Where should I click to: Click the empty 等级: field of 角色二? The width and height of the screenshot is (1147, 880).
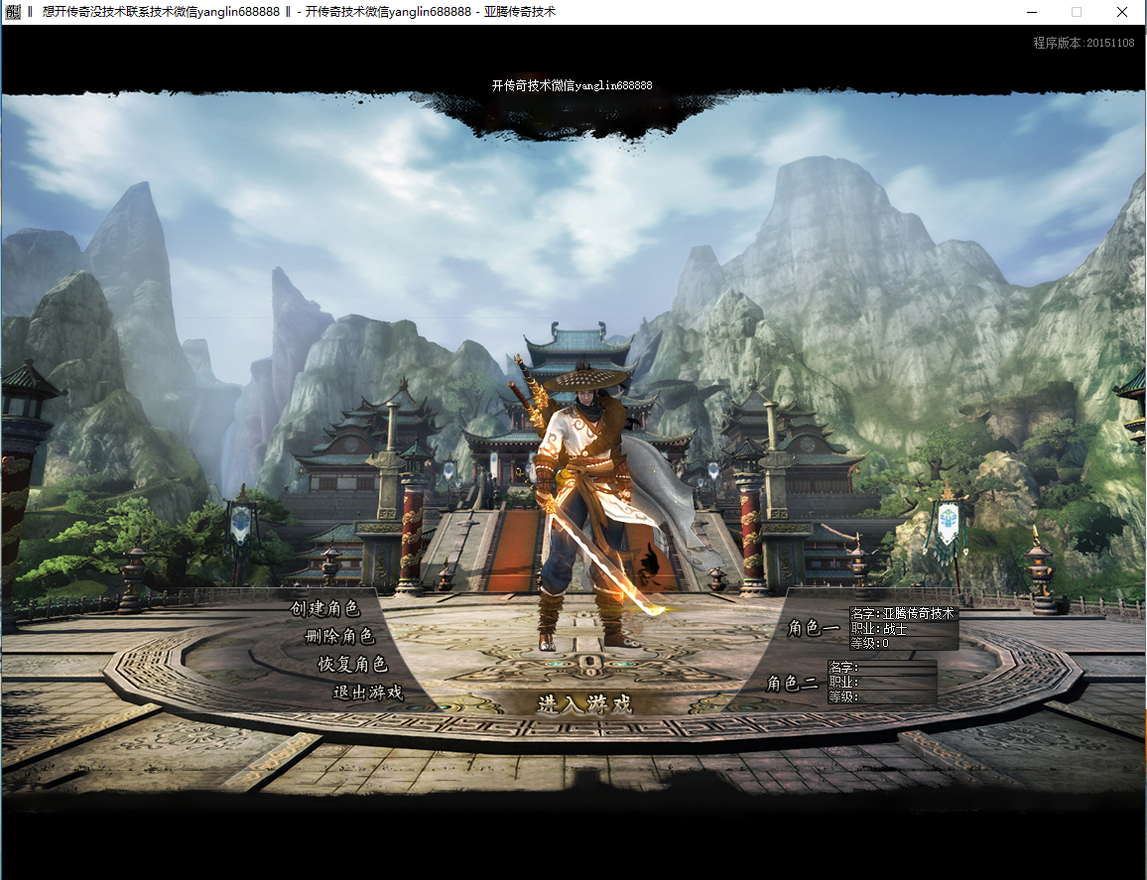click(x=882, y=696)
